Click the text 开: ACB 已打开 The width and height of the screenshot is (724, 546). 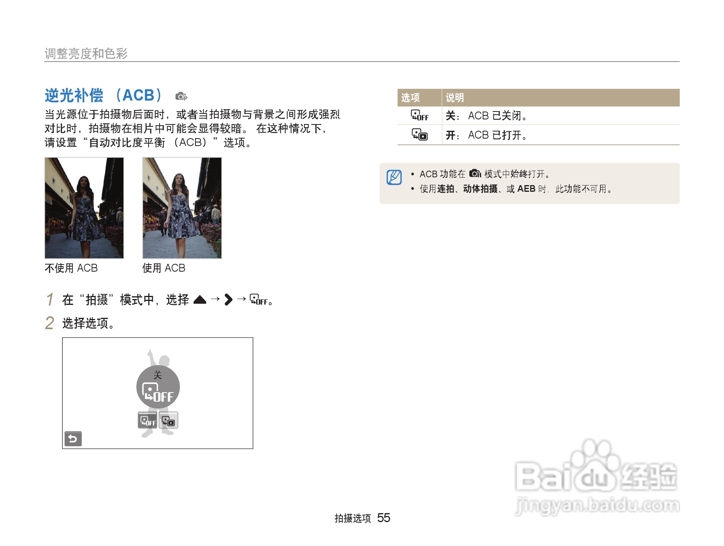(486, 135)
